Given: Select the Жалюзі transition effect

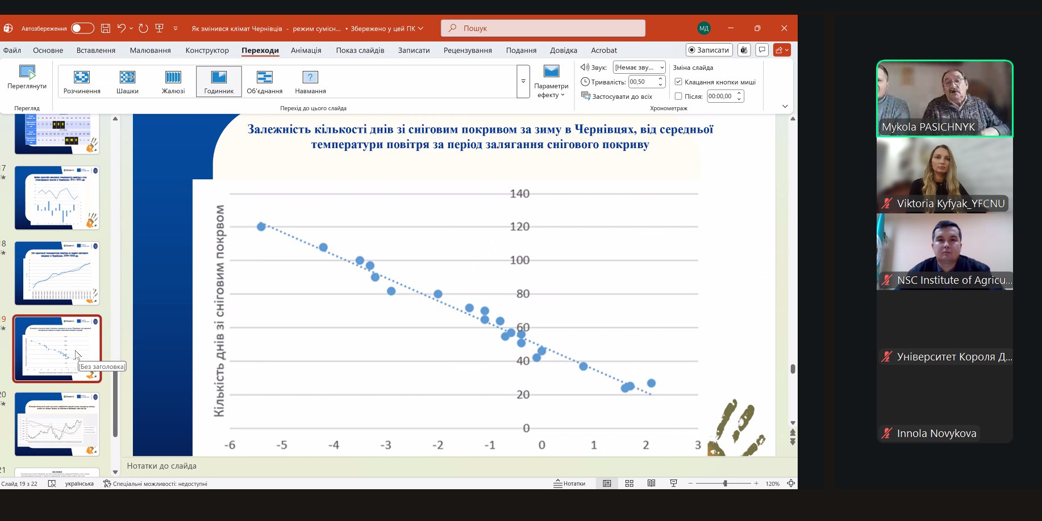Looking at the screenshot, I should coord(173,81).
